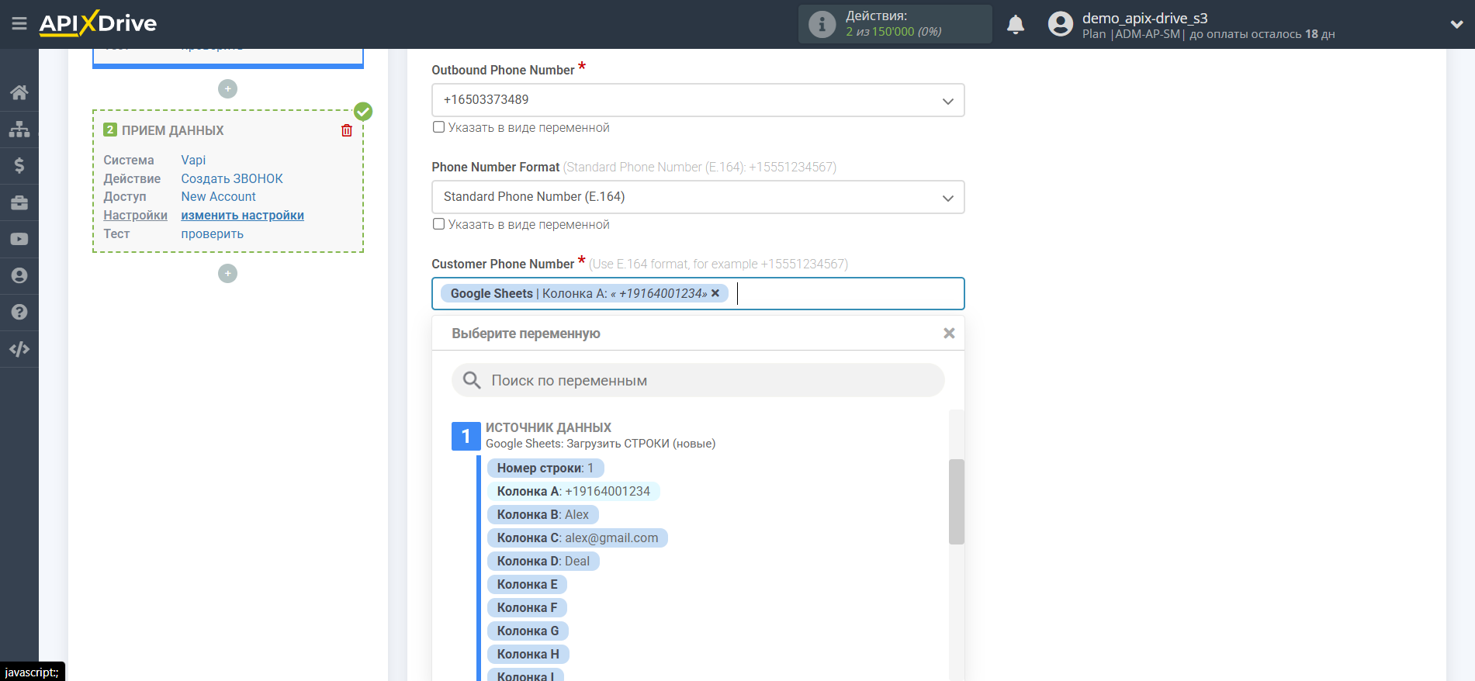
Task: Close the variable selection panel
Action: (949, 334)
